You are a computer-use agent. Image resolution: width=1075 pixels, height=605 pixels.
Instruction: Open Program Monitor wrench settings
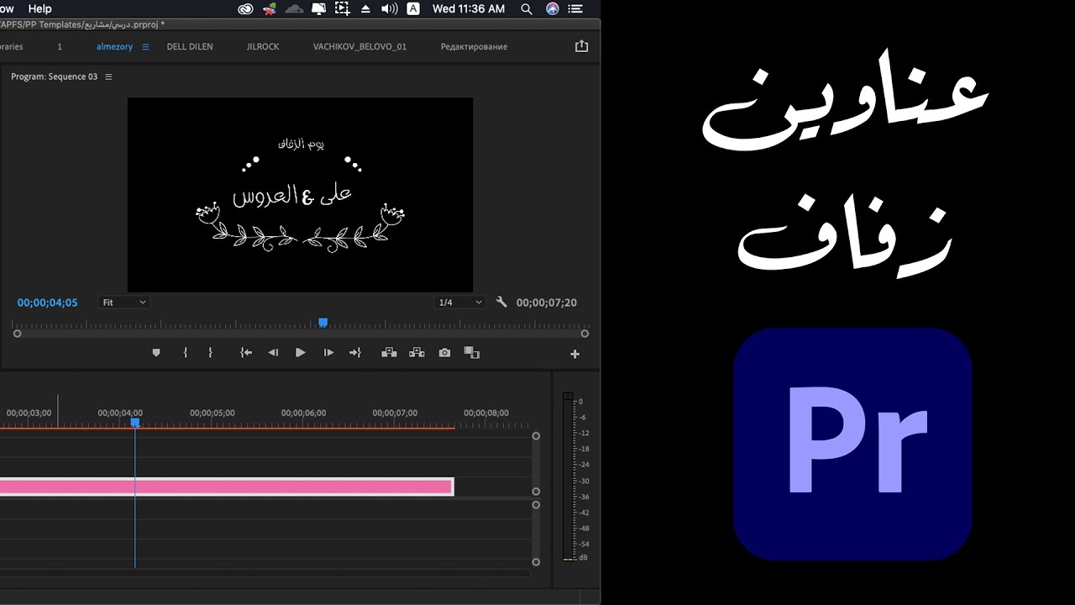501,302
